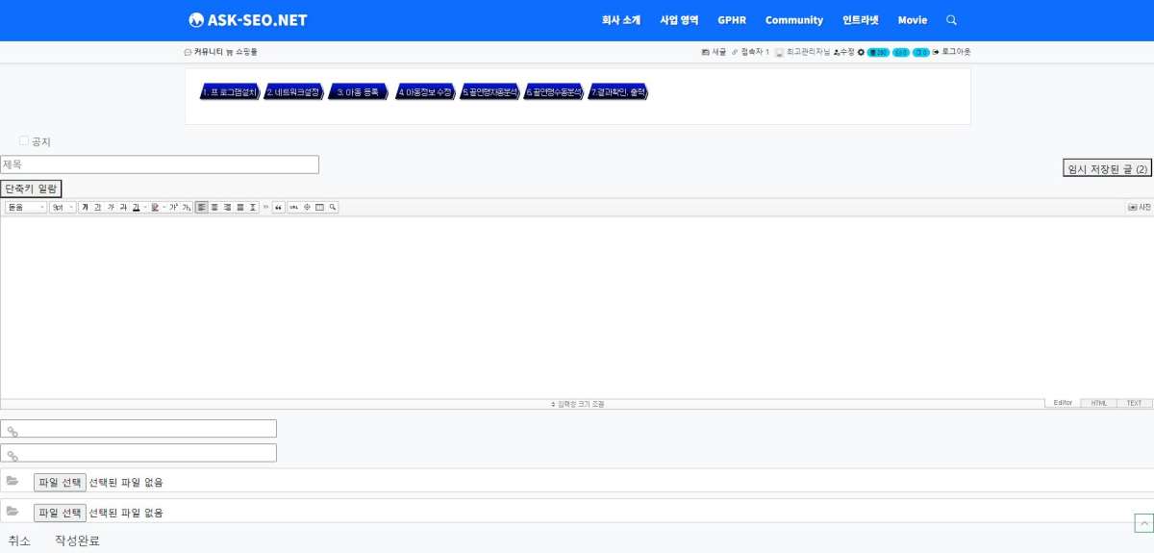Open the 커뮤니티 link
Screen dimensions: 1154x553
click(x=204, y=52)
